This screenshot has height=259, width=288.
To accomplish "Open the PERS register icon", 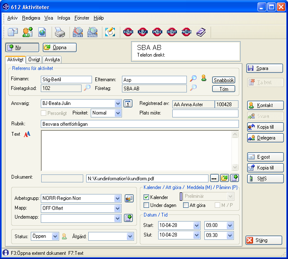I will tap(157, 32).
